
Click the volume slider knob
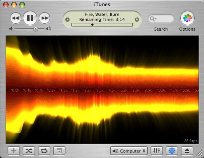coord(36,29)
